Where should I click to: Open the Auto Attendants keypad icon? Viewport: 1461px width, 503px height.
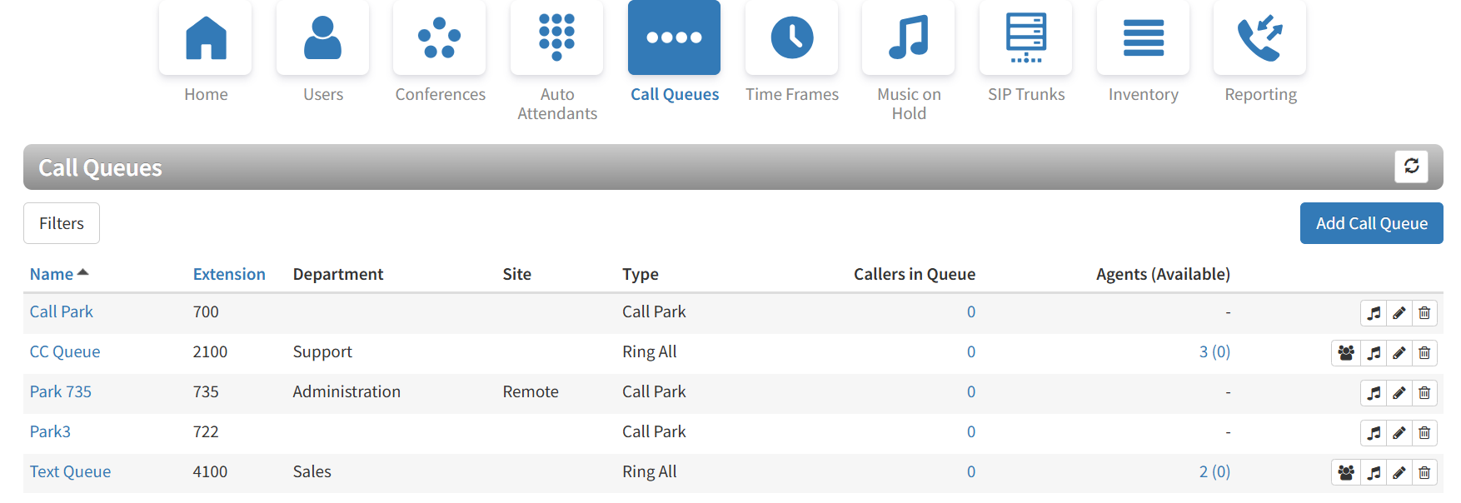tap(556, 38)
